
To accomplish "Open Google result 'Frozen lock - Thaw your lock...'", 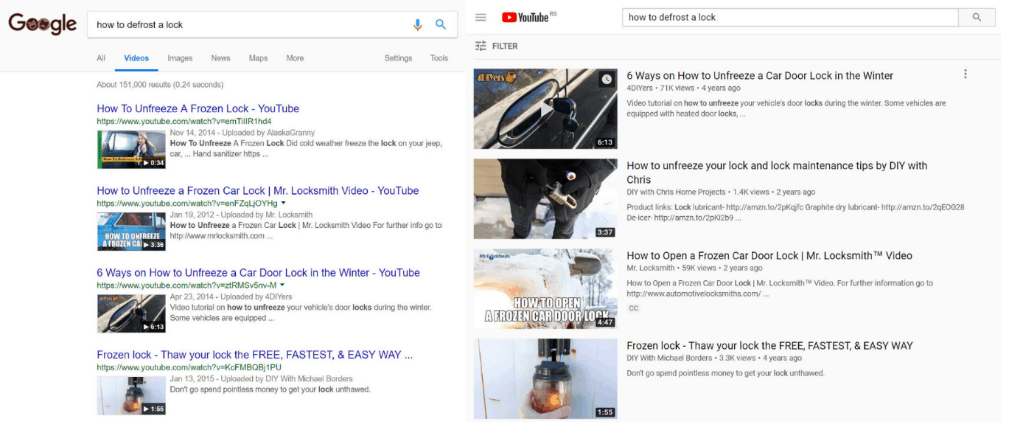I will (x=254, y=354).
